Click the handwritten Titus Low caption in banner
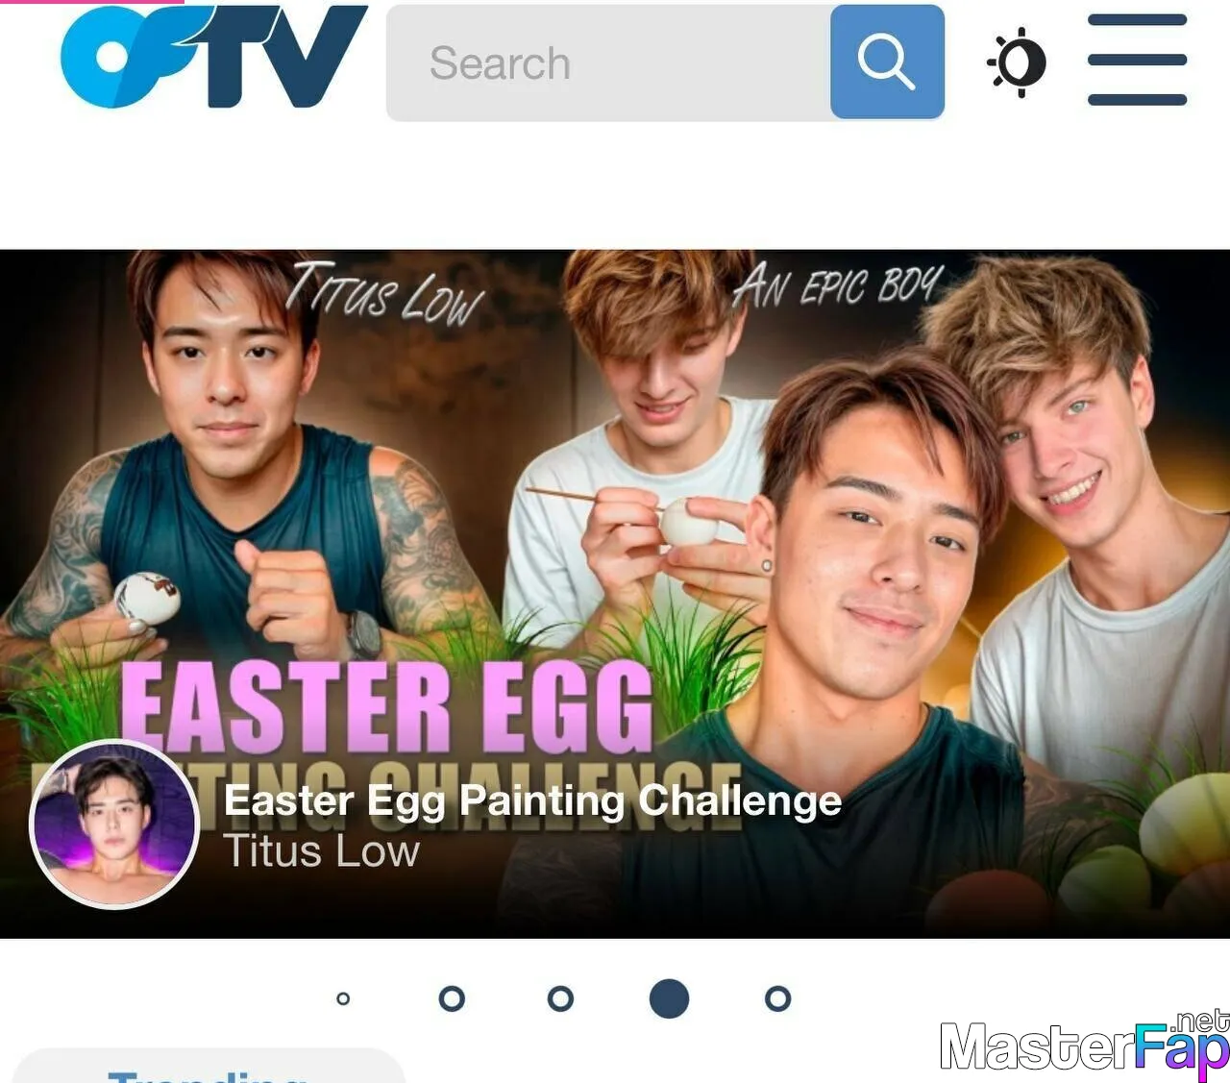The height and width of the screenshot is (1083, 1230). coord(384,292)
